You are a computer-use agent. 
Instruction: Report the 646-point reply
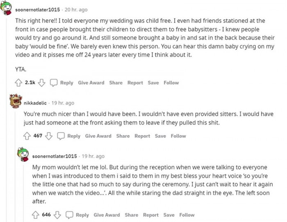click(150, 215)
